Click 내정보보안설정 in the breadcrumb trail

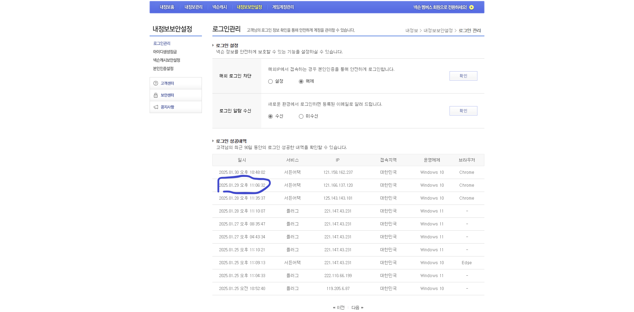[438, 31]
